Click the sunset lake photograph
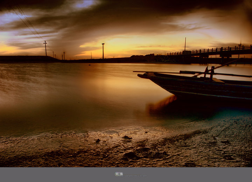Viewport: 252px width, 182px height. (x=126, y=83)
